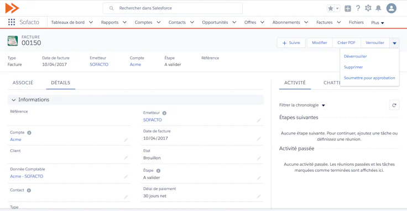Edit the Délai de paiement pencil
The width and height of the screenshot is (407, 211).
point(259,196)
